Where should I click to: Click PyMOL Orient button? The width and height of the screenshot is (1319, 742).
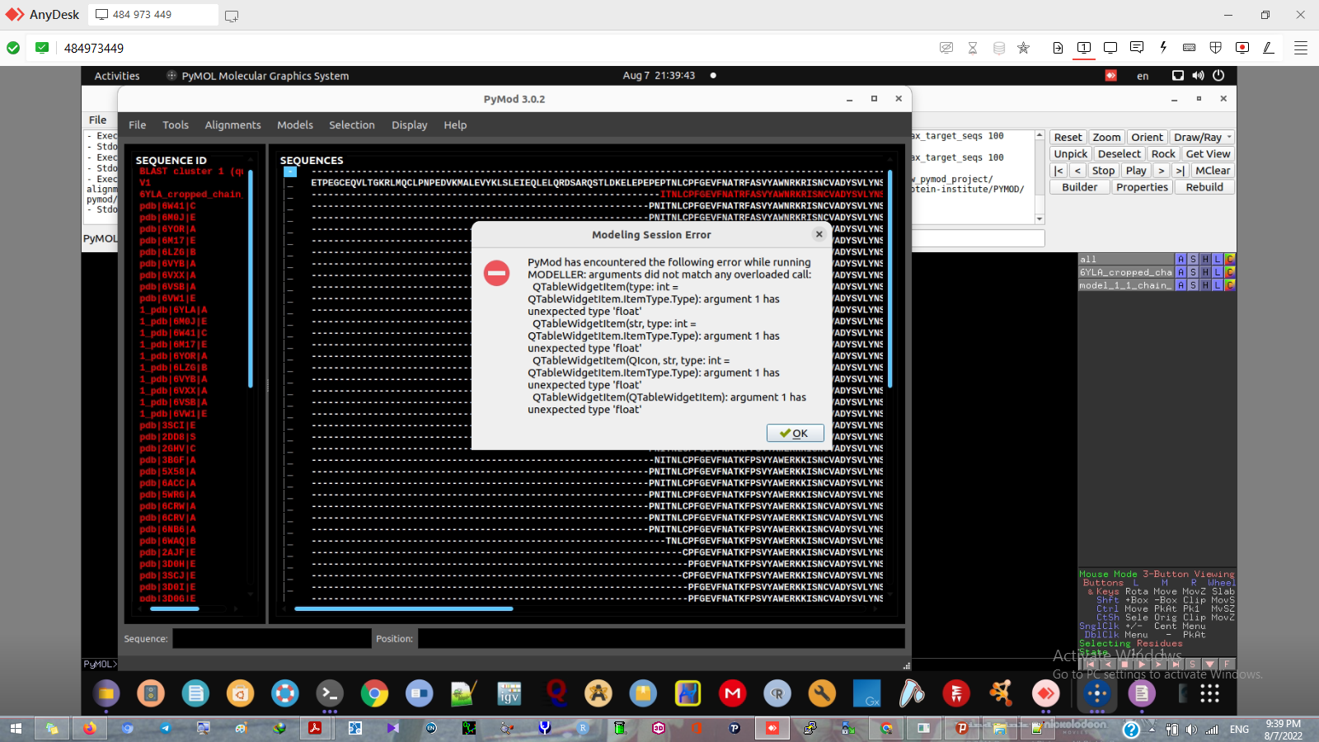pos(1147,137)
